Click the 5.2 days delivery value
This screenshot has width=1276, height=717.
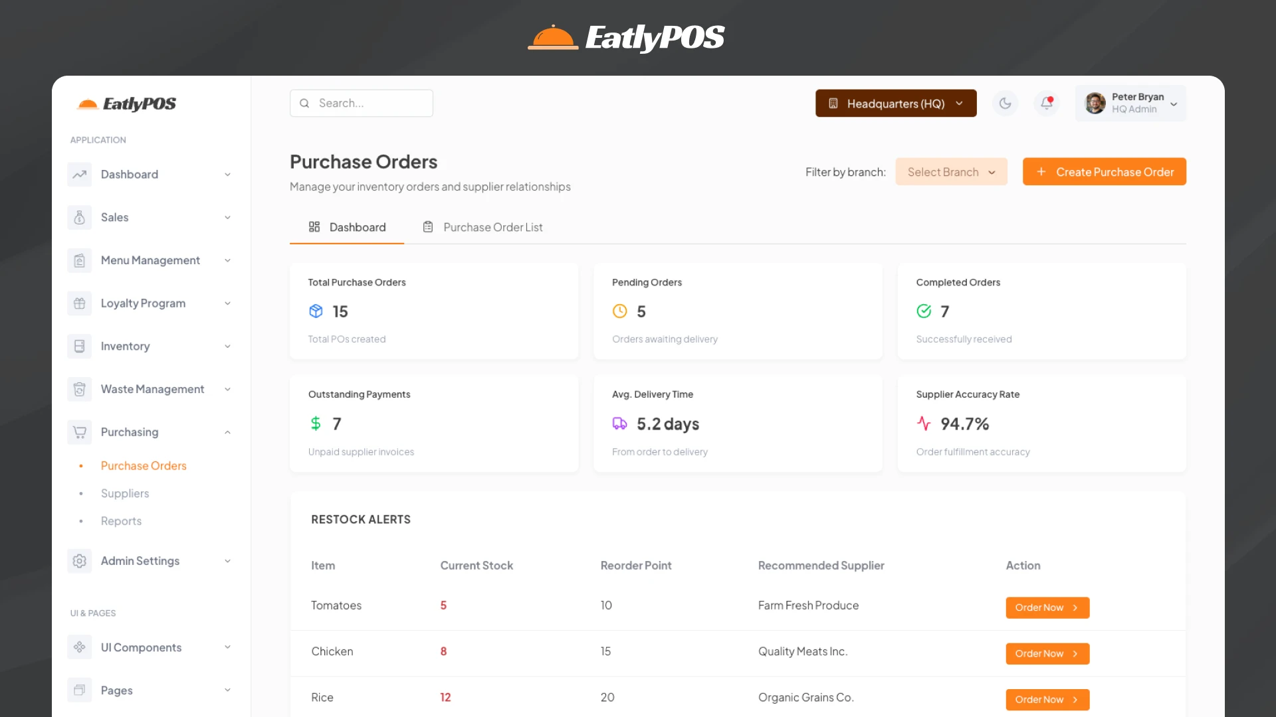point(668,424)
